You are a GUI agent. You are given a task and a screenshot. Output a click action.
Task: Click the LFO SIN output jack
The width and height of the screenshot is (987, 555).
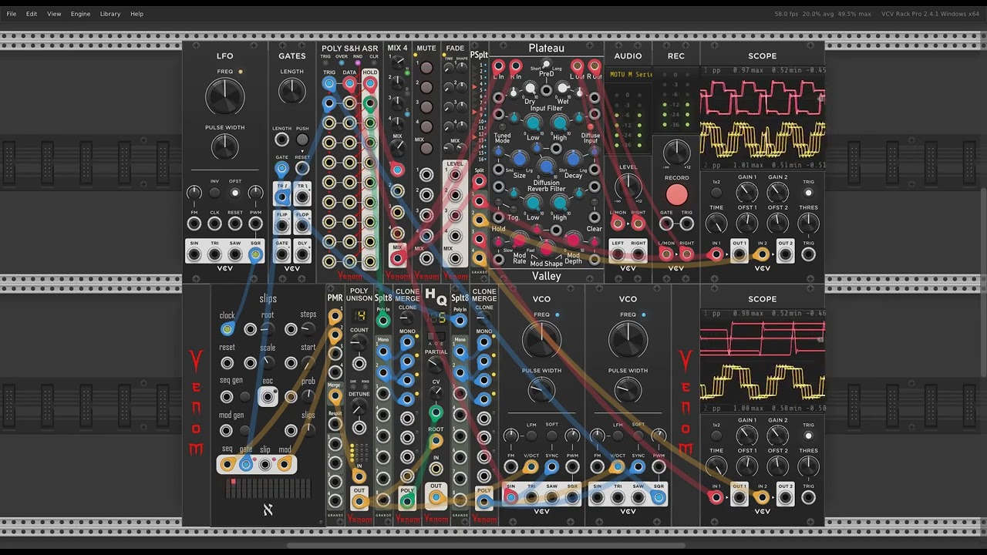[x=194, y=254]
